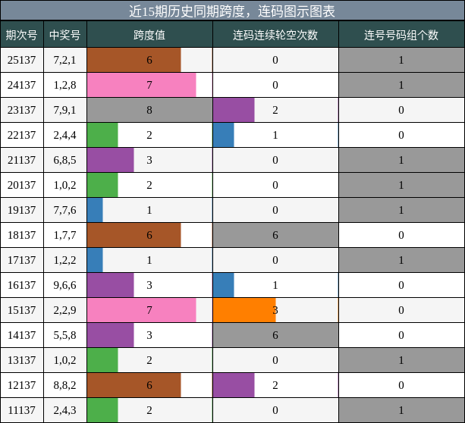This screenshot has width=465, height=423.
Task: Select issue number 14137
Action: (22, 335)
